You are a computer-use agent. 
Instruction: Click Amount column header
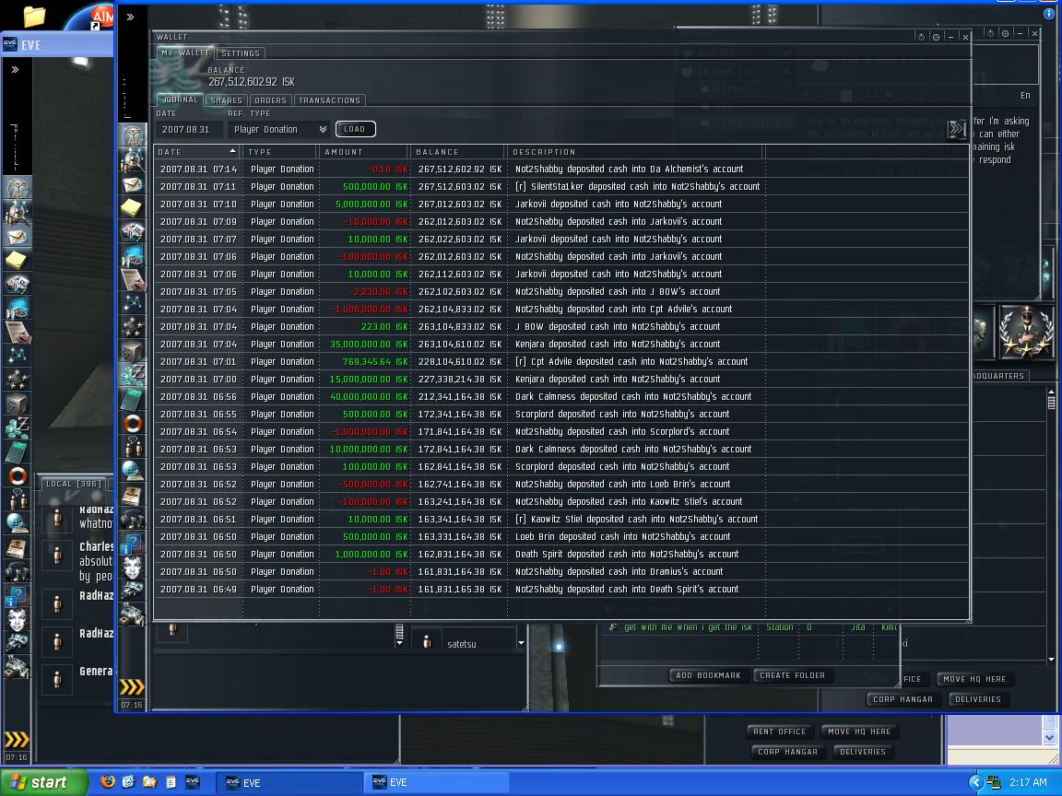(364, 152)
